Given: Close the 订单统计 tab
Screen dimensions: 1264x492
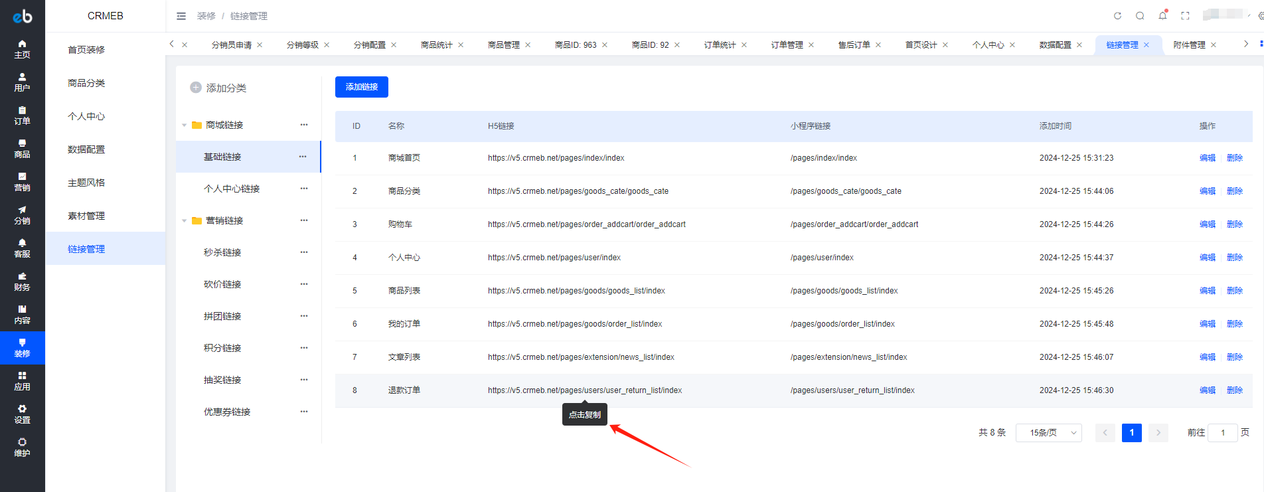Looking at the screenshot, I should [x=744, y=45].
